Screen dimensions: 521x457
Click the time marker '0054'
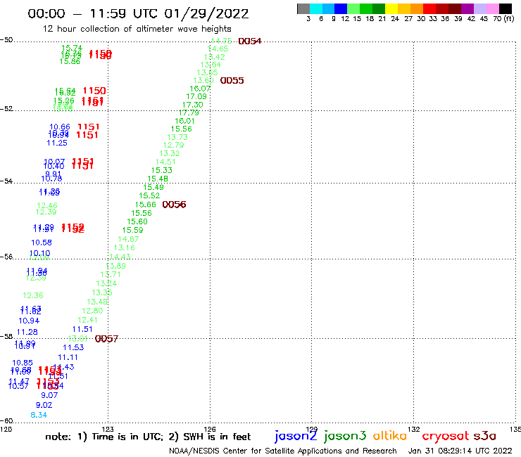(x=250, y=41)
